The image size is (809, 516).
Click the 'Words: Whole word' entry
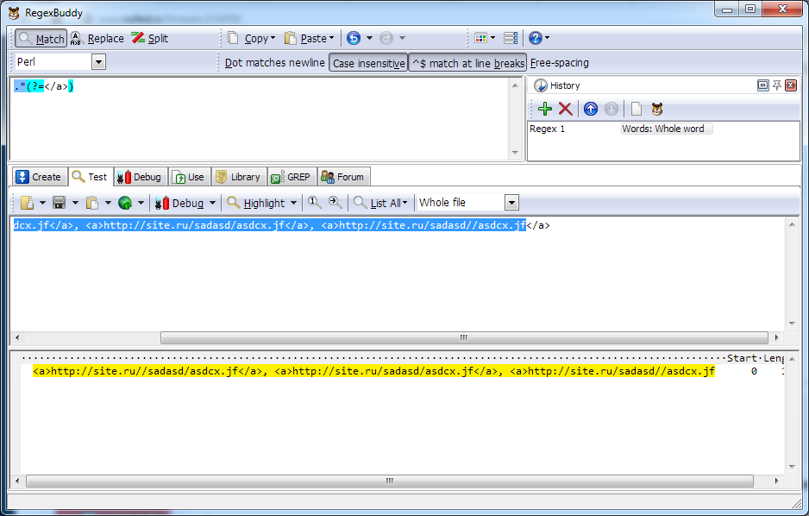pos(666,129)
